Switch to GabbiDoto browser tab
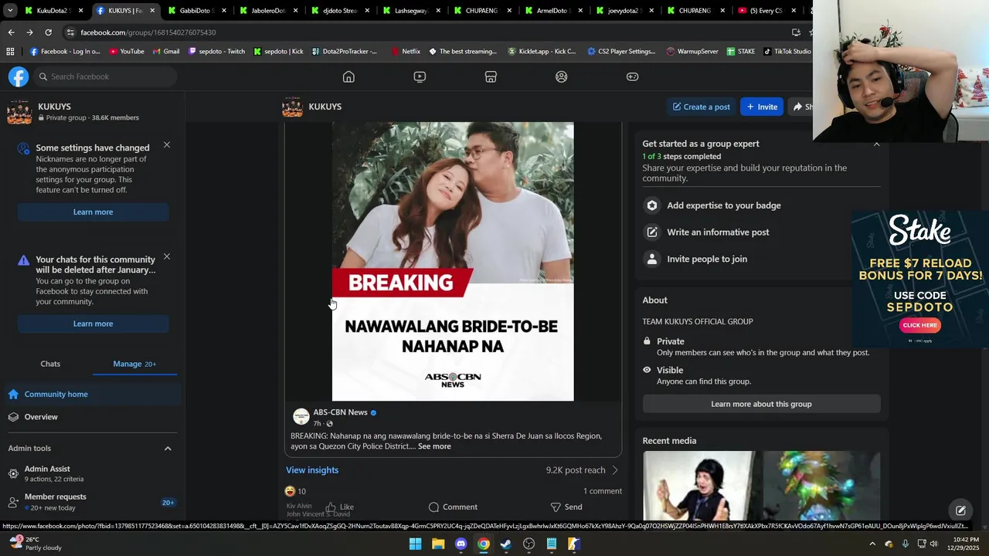The width and height of the screenshot is (989, 556). [x=195, y=11]
